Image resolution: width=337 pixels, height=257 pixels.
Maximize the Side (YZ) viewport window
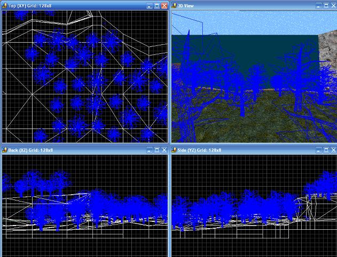326,150
